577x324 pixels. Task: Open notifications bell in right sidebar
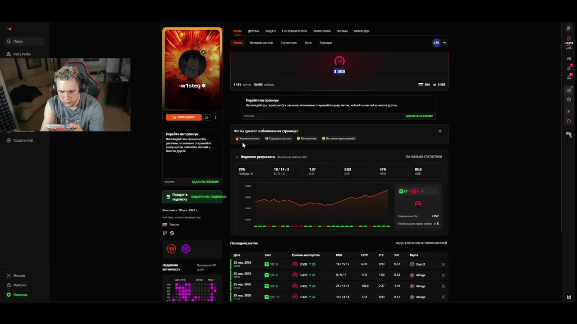coord(569,68)
